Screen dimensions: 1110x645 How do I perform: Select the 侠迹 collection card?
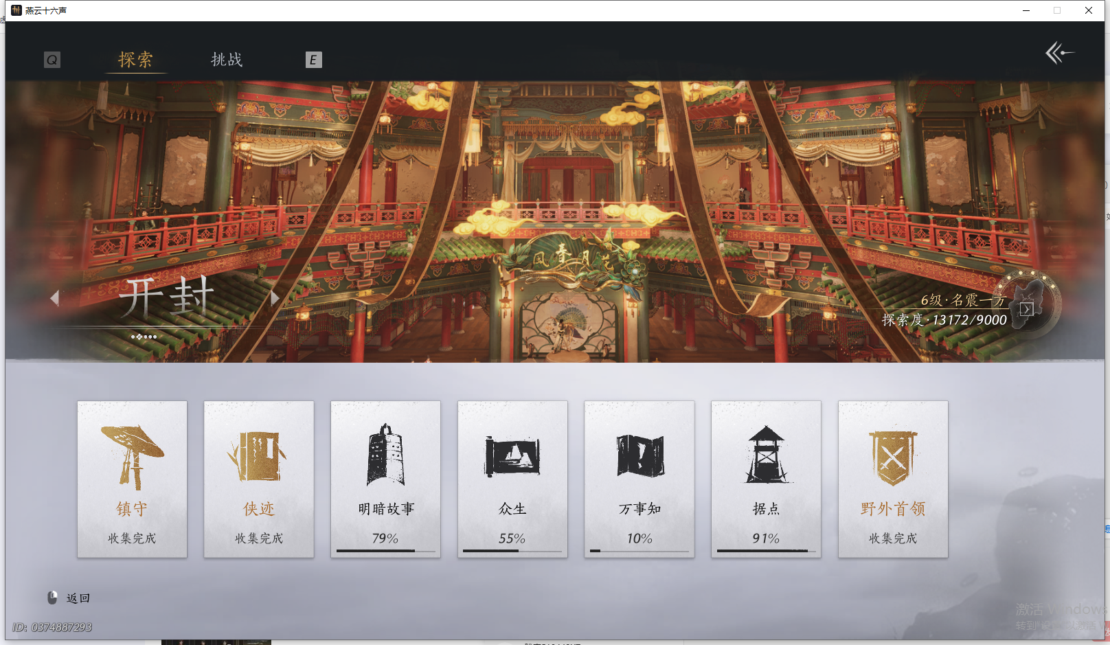tap(258, 479)
